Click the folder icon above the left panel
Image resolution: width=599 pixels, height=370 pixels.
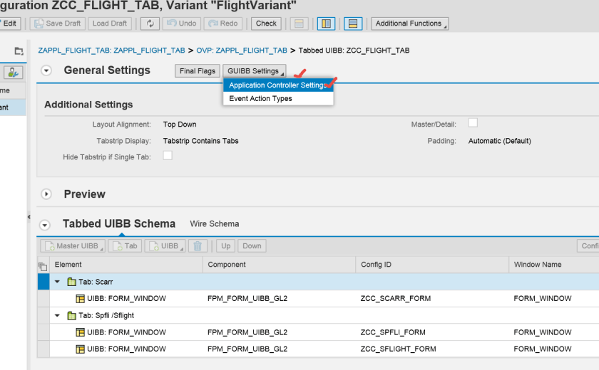tap(19, 51)
